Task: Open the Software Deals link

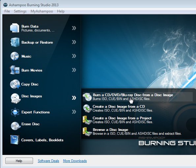Action: point(48,161)
